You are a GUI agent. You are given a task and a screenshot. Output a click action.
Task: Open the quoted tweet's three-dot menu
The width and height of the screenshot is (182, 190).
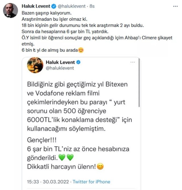pyautogui.click(x=133, y=62)
